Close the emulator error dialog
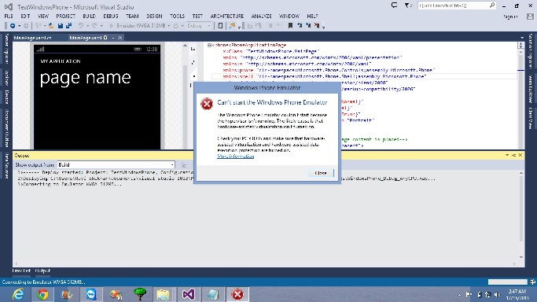 (x=321, y=173)
